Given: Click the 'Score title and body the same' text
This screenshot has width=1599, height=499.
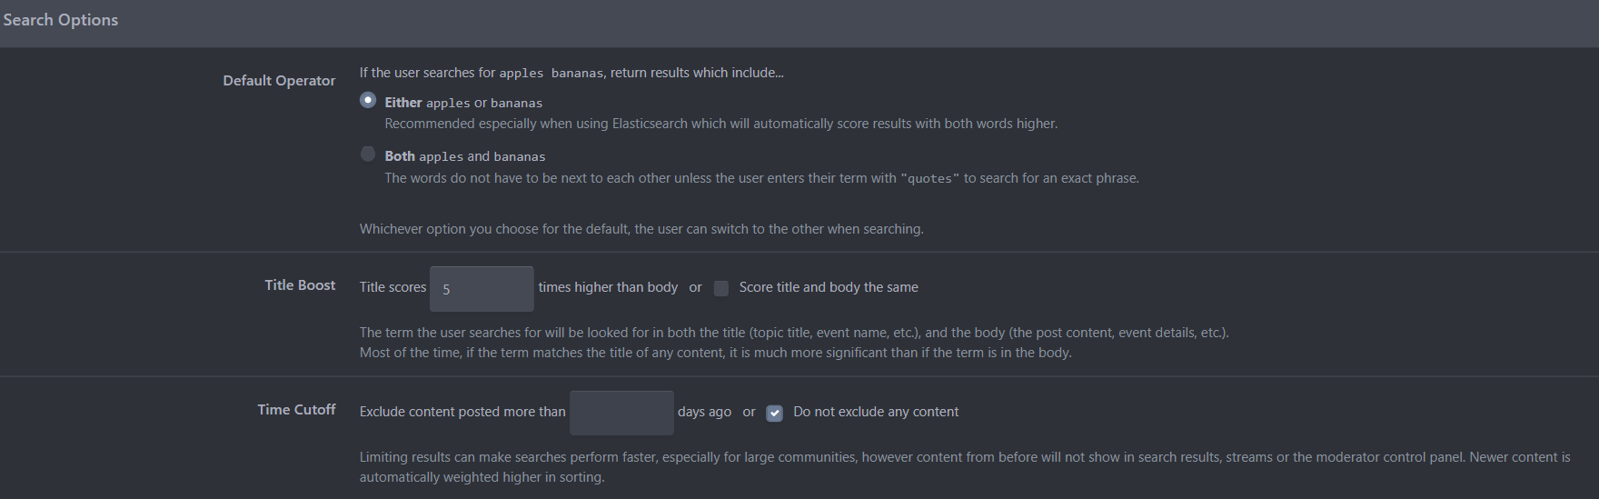Looking at the screenshot, I should click(829, 287).
